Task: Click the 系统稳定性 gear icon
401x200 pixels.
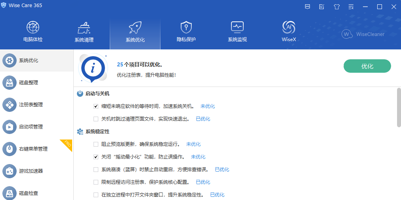Action: point(80,132)
